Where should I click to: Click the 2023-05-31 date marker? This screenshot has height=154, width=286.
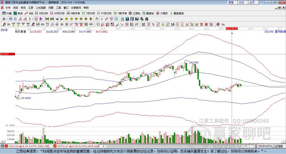click(x=232, y=29)
